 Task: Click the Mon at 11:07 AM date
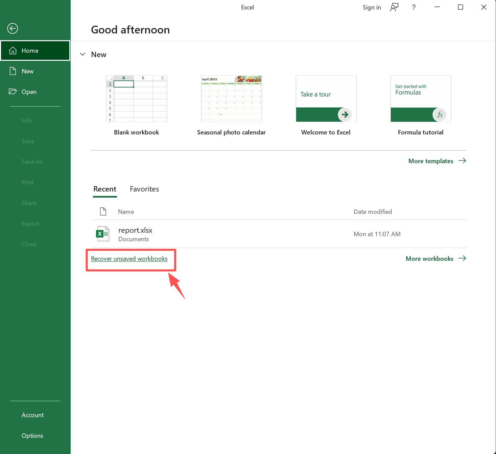pyautogui.click(x=377, y=234)
